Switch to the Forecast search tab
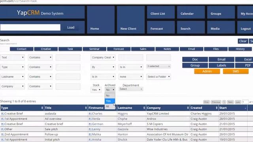 click(119, 49)
